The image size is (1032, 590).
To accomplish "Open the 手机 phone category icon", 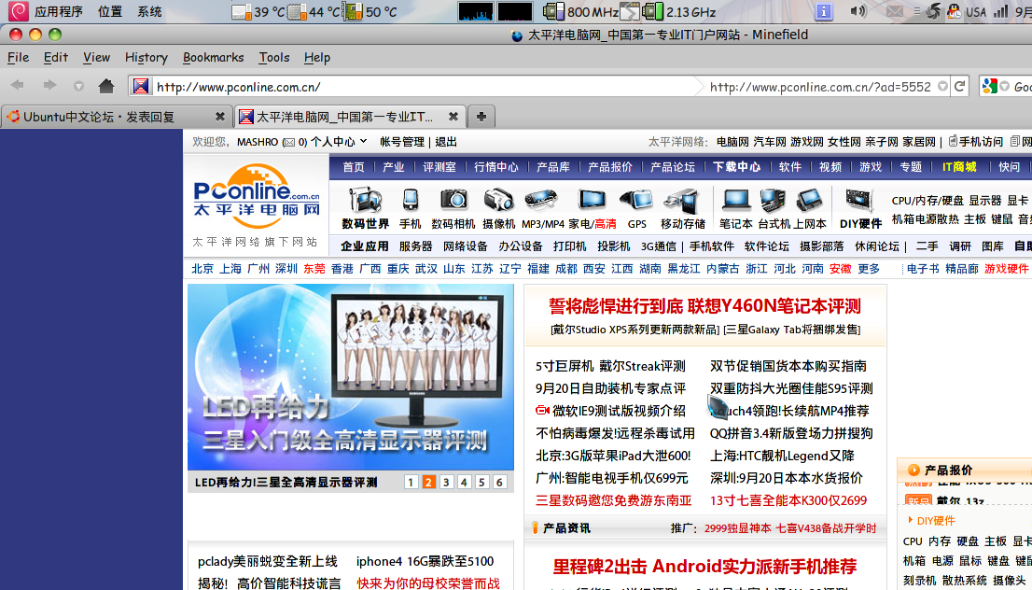I will point(410,200).
